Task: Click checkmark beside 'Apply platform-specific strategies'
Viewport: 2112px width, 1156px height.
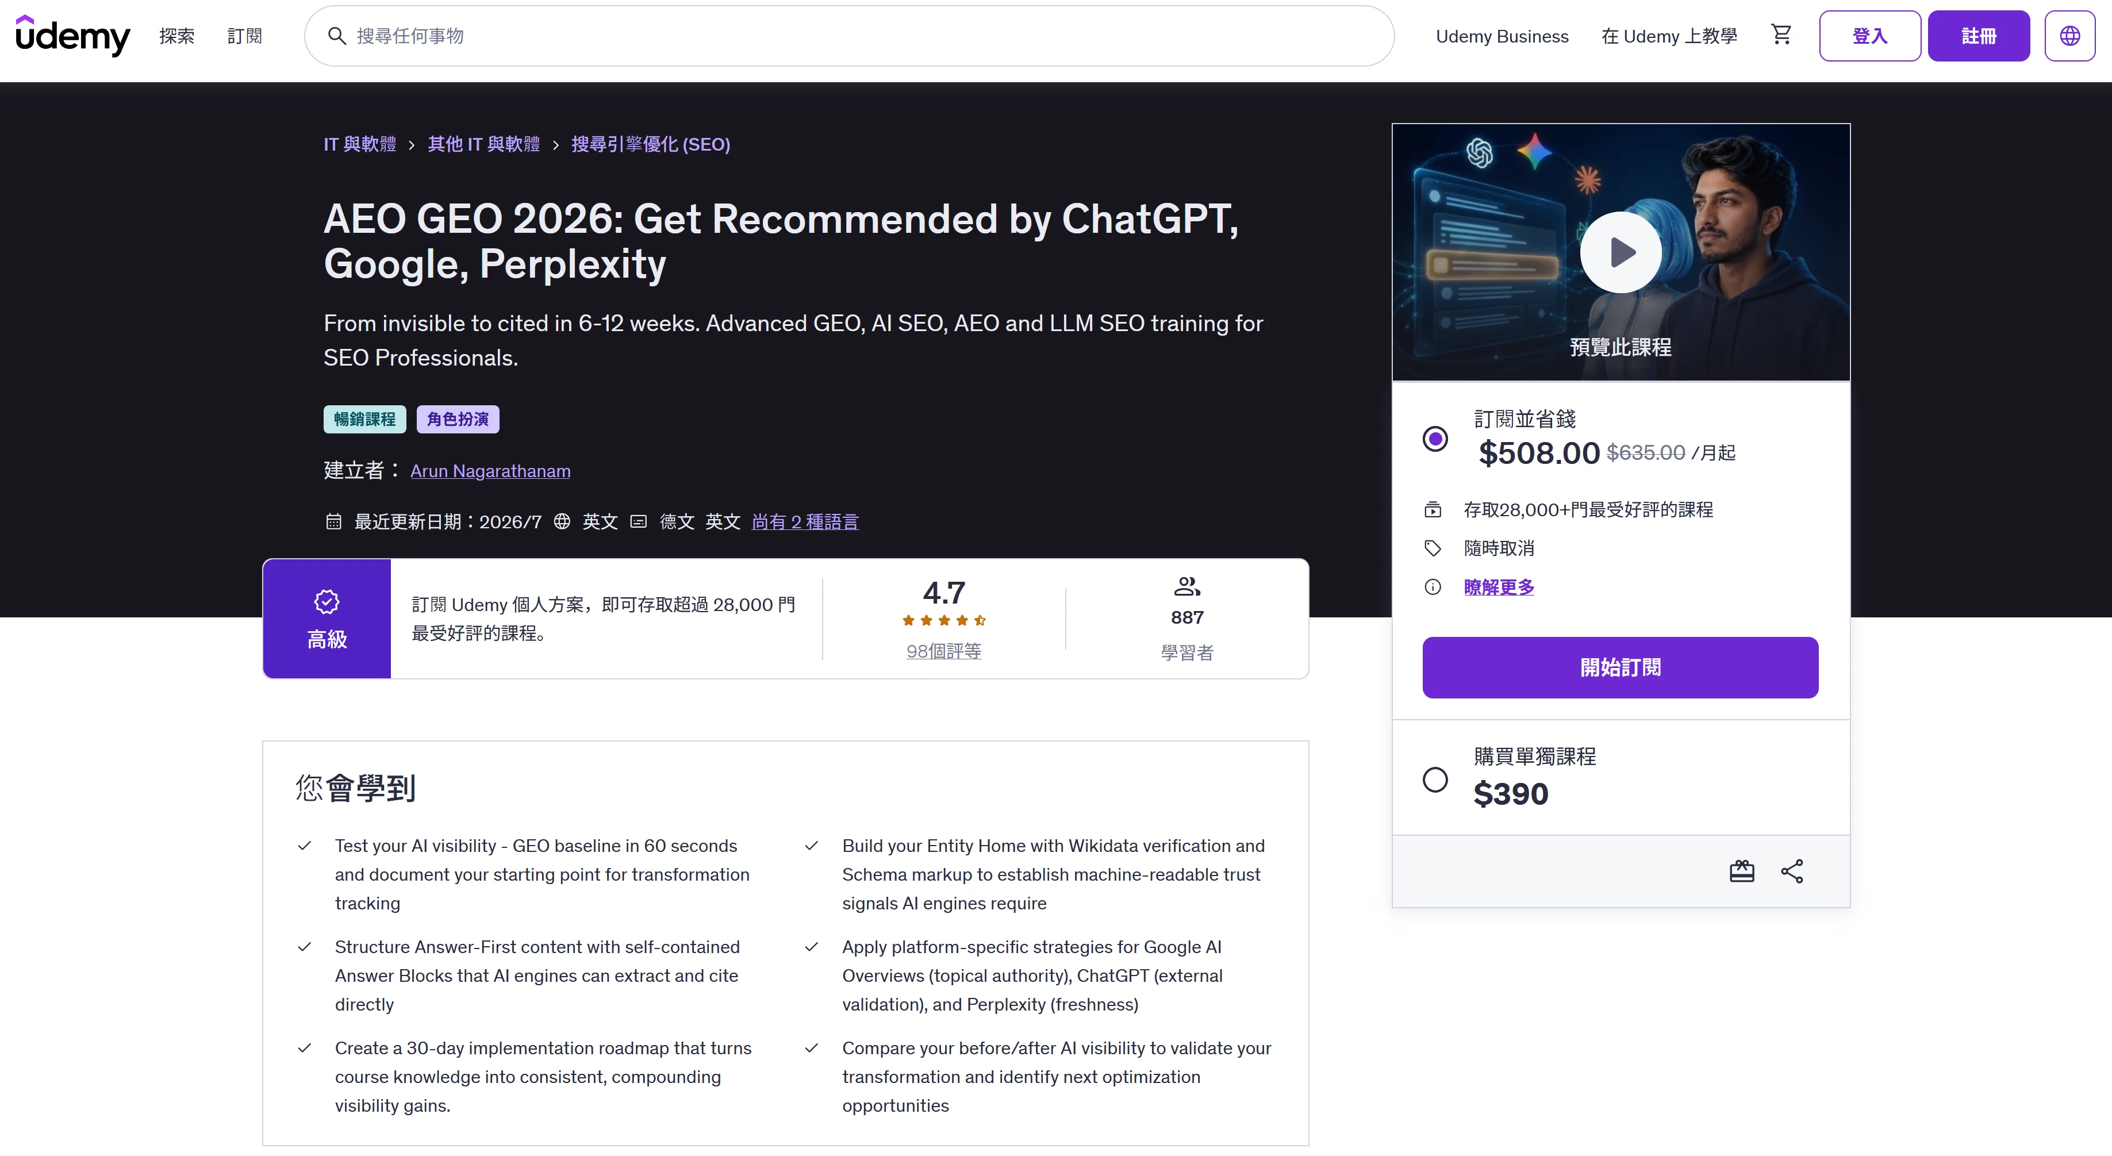Action: [x=812, y=947]
